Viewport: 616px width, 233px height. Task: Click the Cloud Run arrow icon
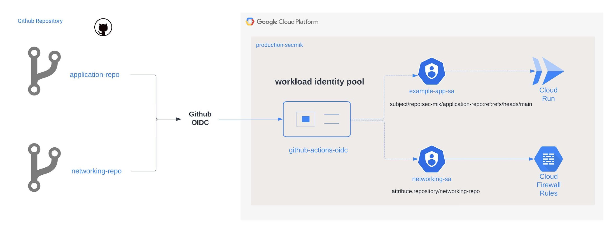(x=548, y=71)
